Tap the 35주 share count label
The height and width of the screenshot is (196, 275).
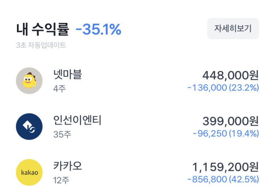tap(62, 134)
